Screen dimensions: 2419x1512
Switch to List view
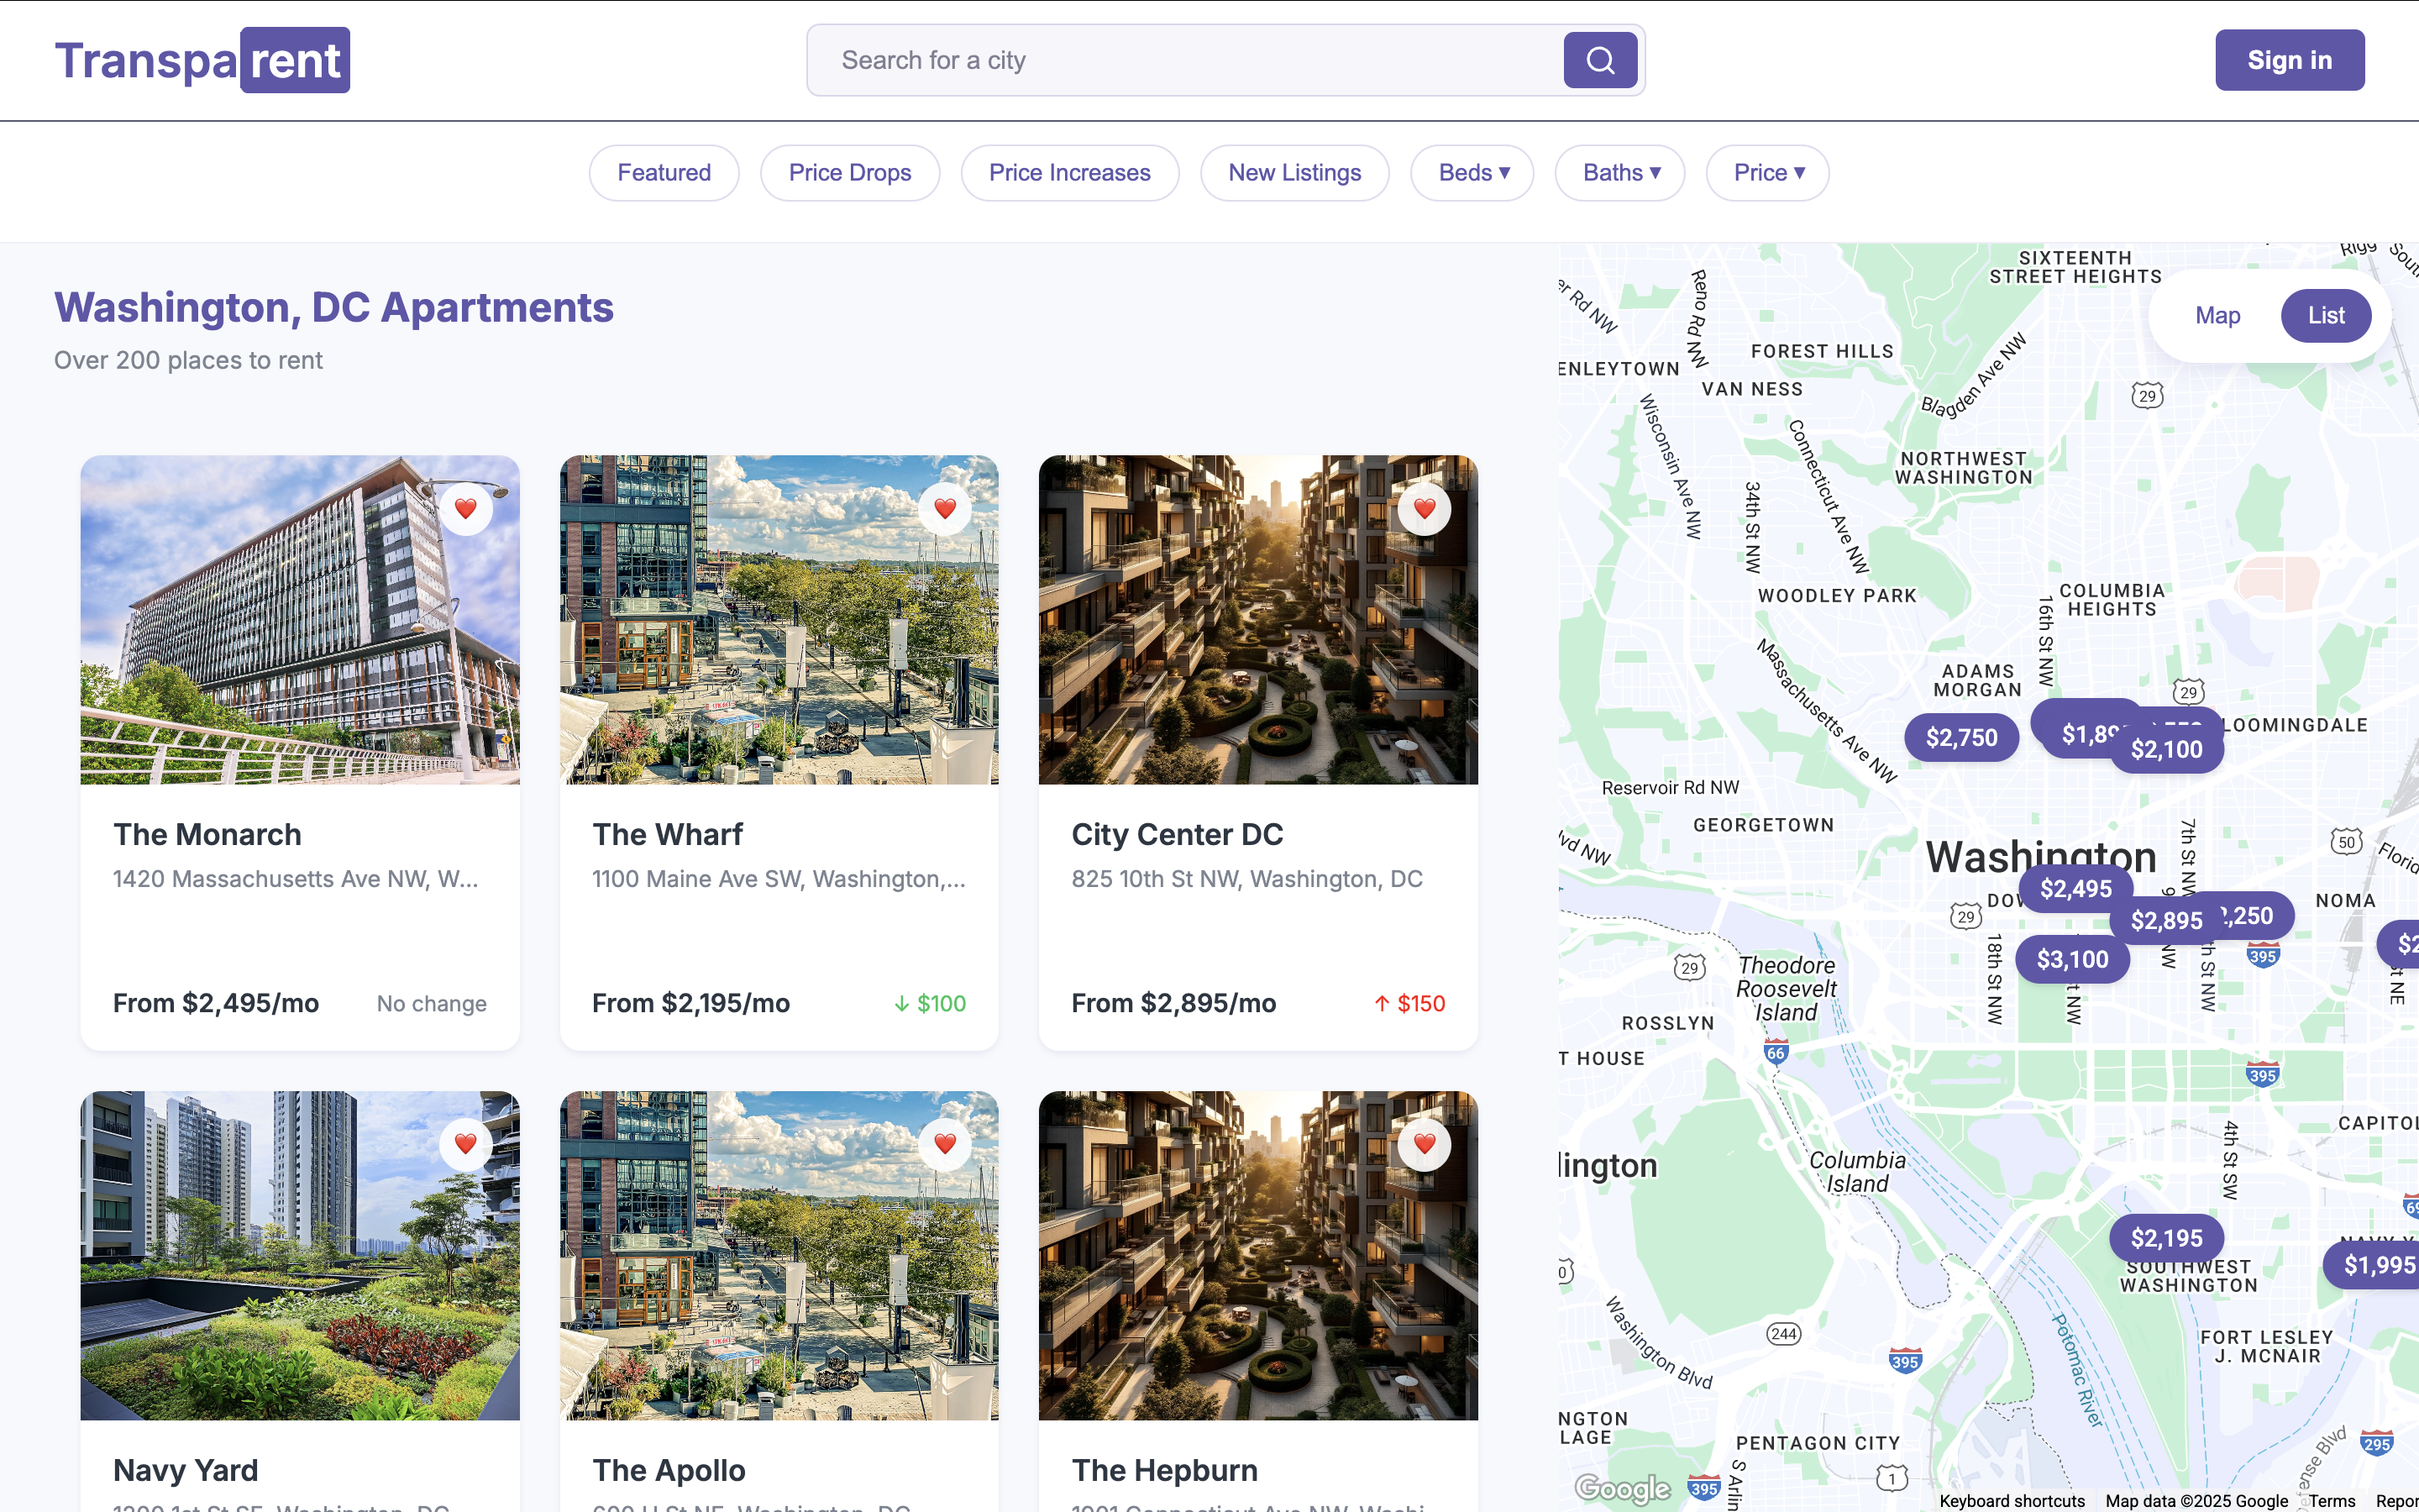click(2326, 316)
